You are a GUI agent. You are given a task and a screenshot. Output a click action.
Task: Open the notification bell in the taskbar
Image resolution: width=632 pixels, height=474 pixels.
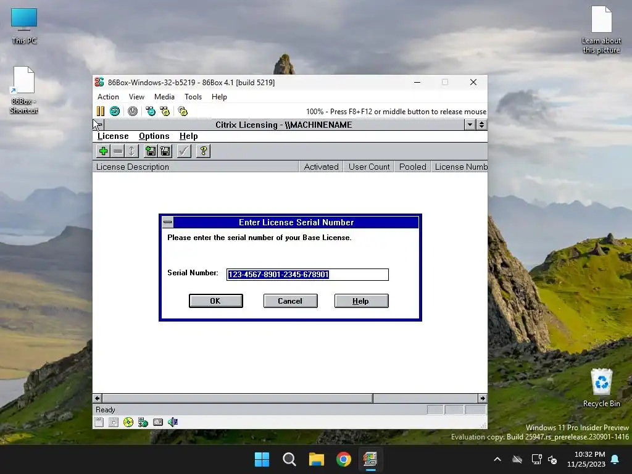[x=615, y=459]
